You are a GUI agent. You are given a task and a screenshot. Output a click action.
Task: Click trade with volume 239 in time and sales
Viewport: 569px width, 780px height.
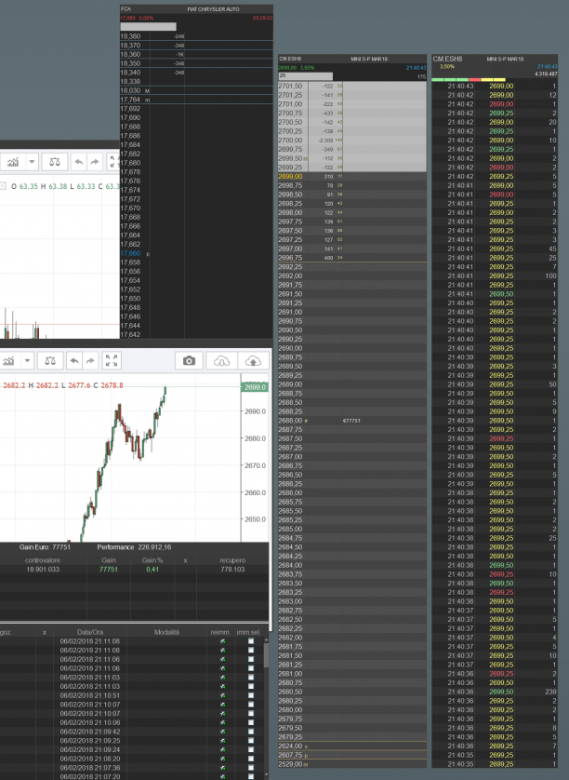tap(495, 692)
